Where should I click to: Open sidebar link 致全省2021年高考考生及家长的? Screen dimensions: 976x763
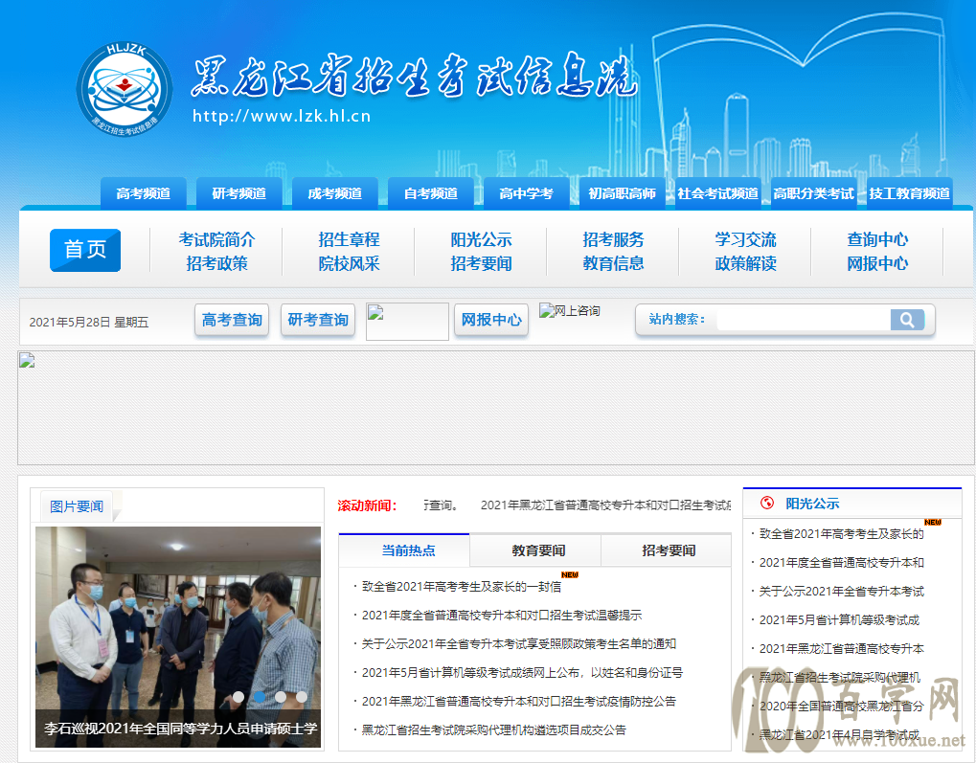click(x=842, y=534)
